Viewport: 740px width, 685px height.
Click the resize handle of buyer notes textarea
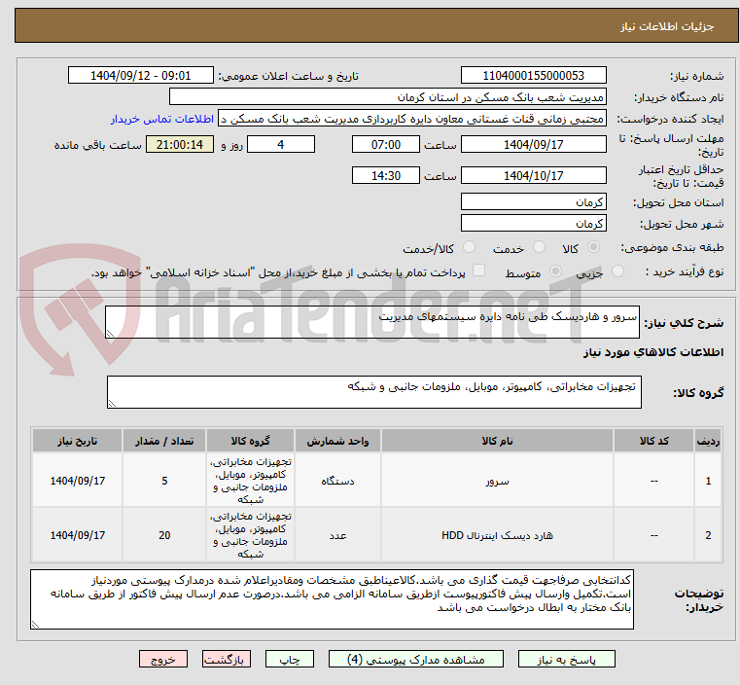tap(35, 624)
